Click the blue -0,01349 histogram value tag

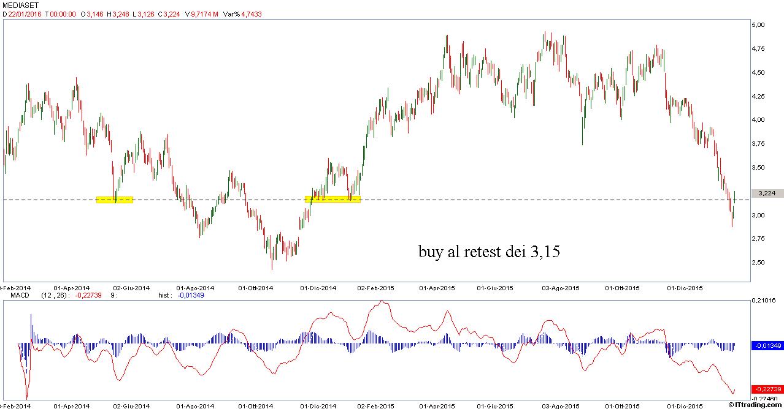(x=767, y=345)
